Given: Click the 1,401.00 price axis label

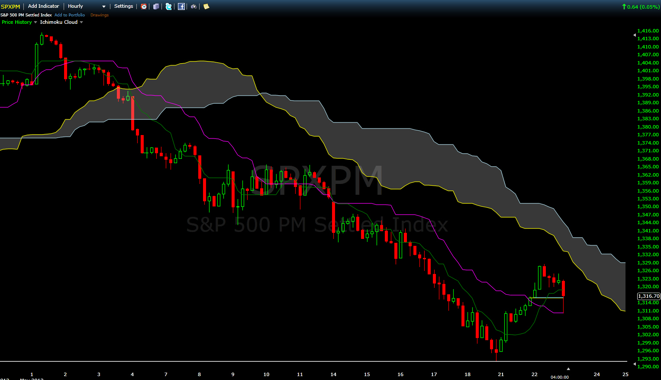Looking at the screenshot, I should tap(648, 71).
